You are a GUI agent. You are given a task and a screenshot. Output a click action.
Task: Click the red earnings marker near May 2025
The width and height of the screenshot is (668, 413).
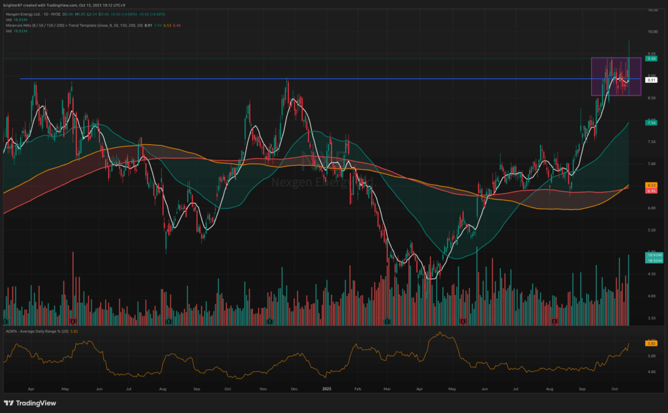tap(463, 321)
